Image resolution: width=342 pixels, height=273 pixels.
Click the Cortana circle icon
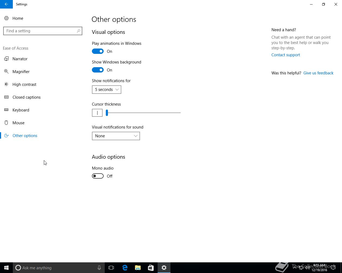[18, 268]
